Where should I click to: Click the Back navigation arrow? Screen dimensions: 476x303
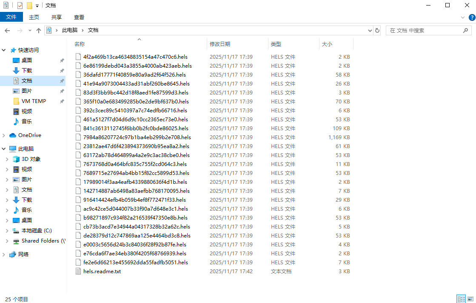click(7, 31)
